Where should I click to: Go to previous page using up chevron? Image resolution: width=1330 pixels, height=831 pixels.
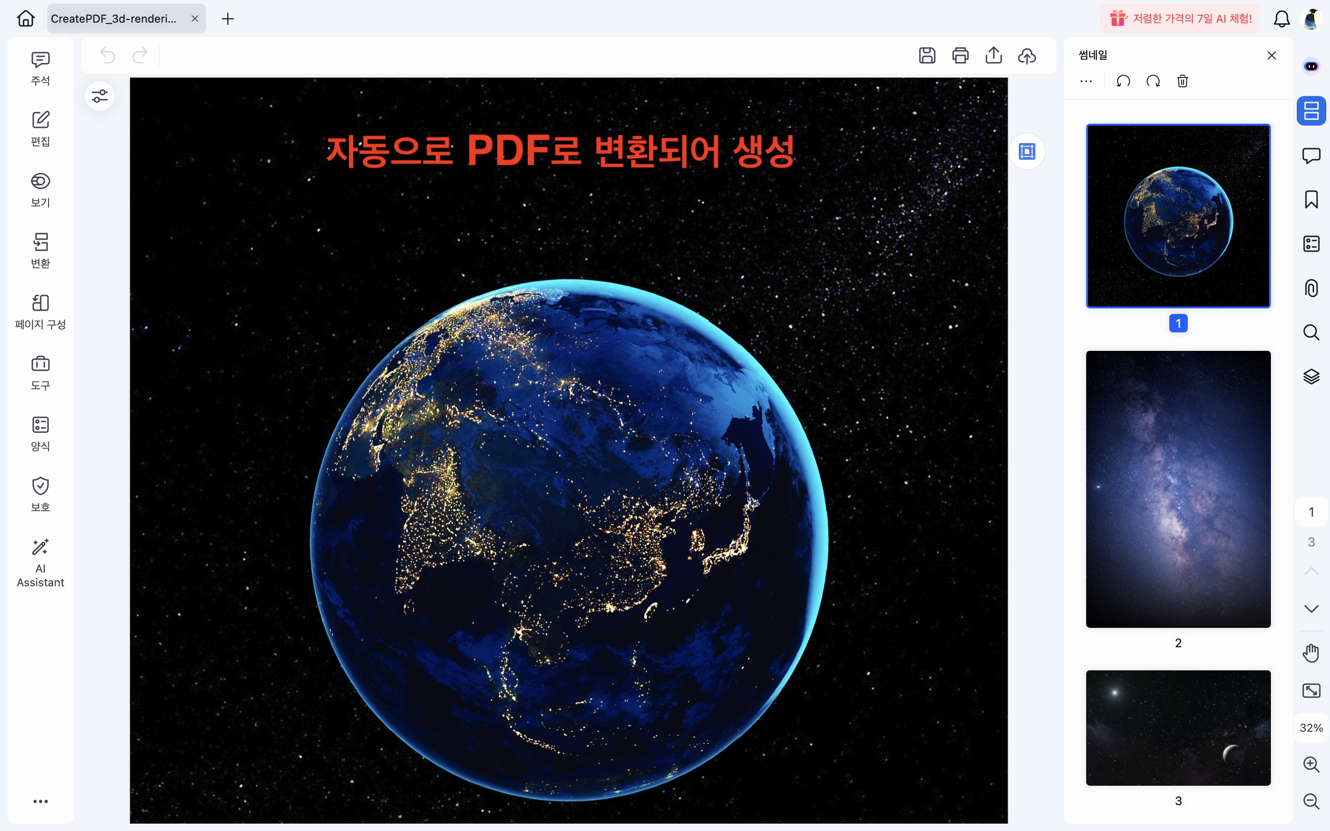coord(1312,571)
